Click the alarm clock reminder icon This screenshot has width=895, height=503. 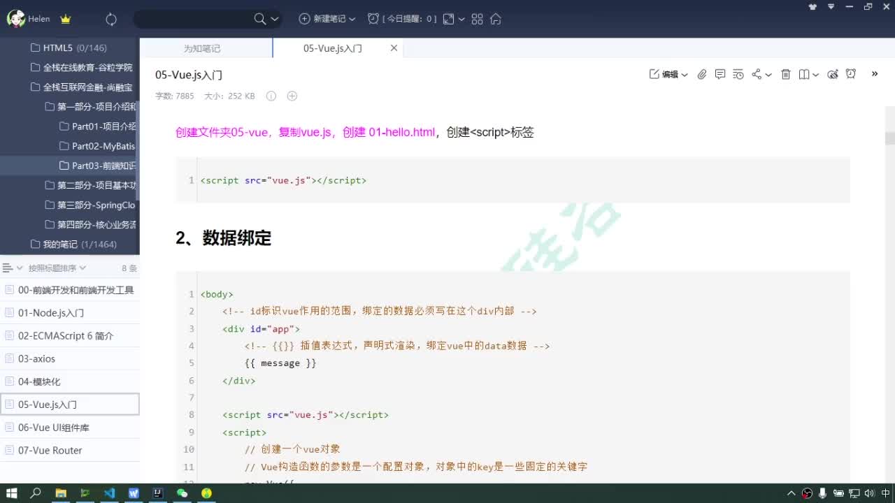click(851, 74)
